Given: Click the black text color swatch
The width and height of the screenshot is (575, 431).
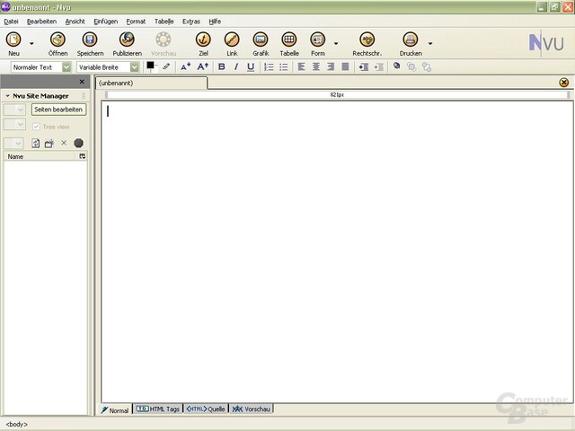Looking at the screenshot, I should 150,66.
